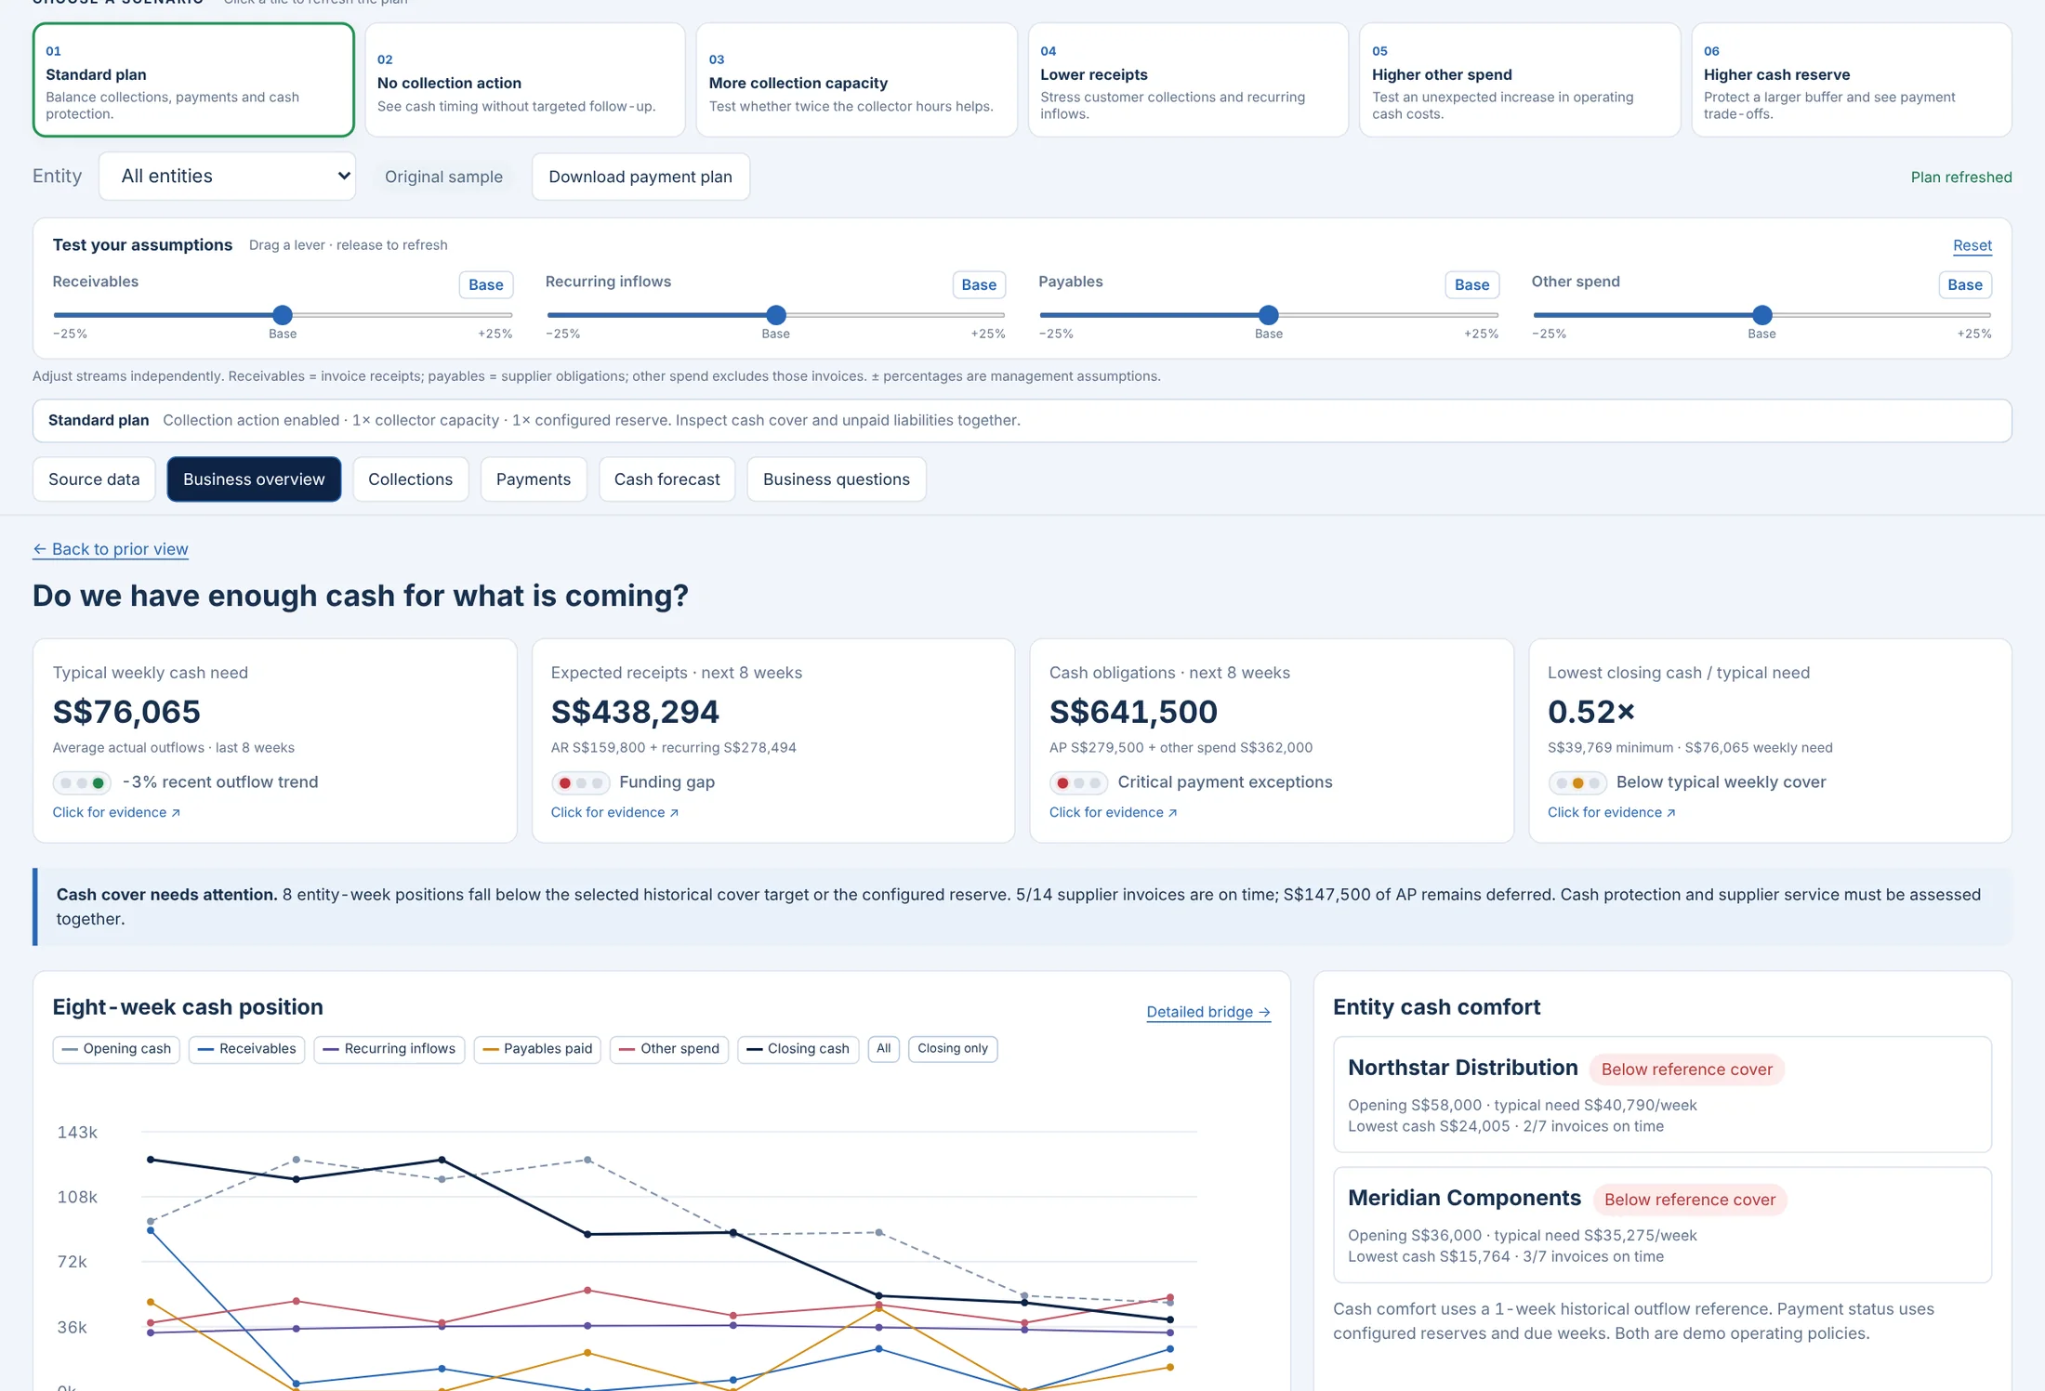Switch to the Payments tab
This screenshot has width=2045, height=1391.
click(x=534, y=479)
